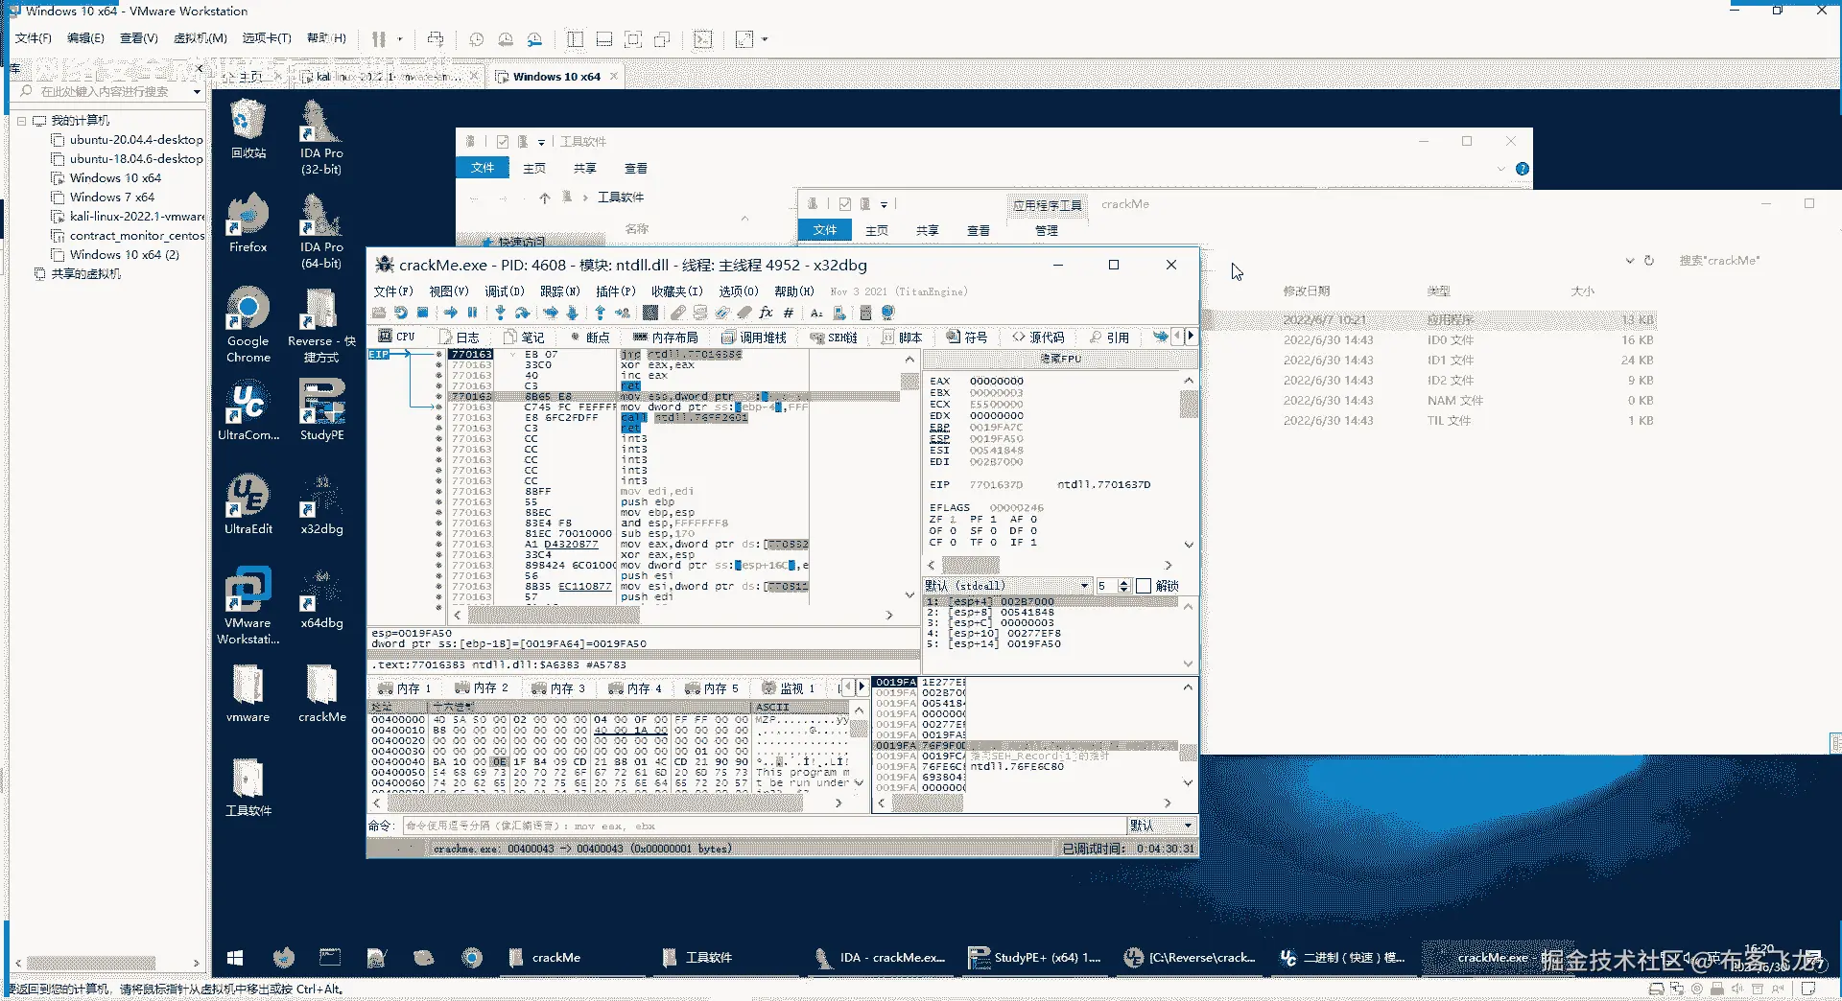Open the VMware view mode dropdown arrow
The height and width of the screenshot is (1001, 1842).
[x=765, y=39]
